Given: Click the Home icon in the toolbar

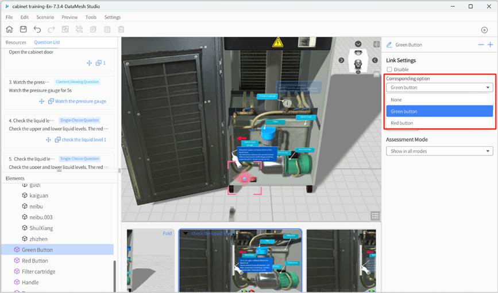Looking at the screenshot, I should [9, 29].
